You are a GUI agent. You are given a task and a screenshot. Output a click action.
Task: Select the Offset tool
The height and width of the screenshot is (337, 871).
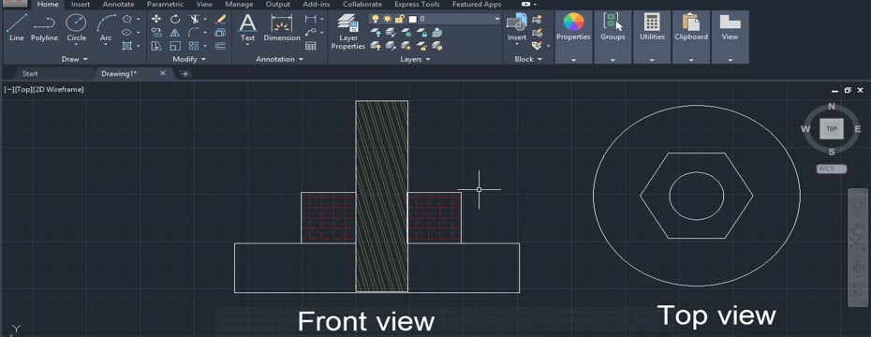click(220, 46)
